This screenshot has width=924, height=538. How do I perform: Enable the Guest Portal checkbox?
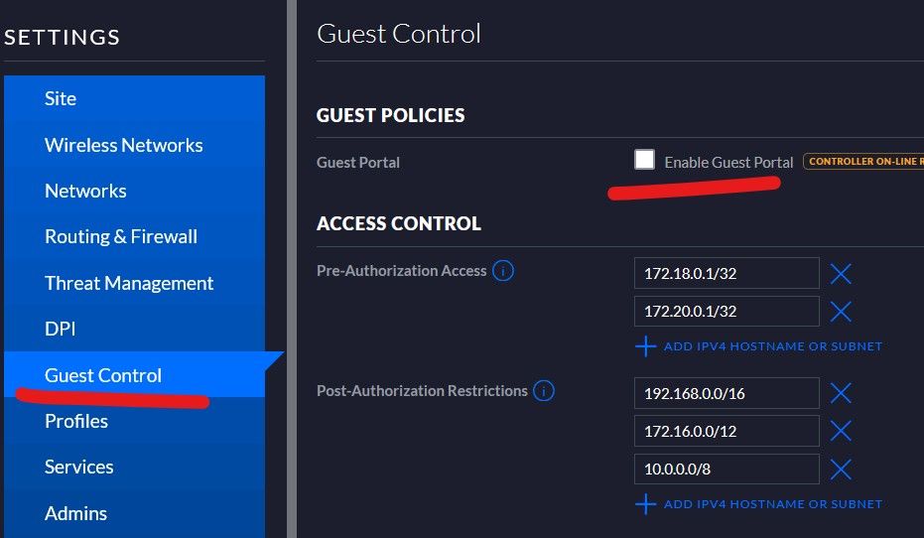[645, 160]
